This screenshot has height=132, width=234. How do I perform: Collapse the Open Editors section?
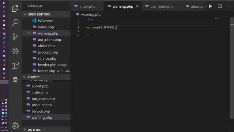(x=46, y=14)
